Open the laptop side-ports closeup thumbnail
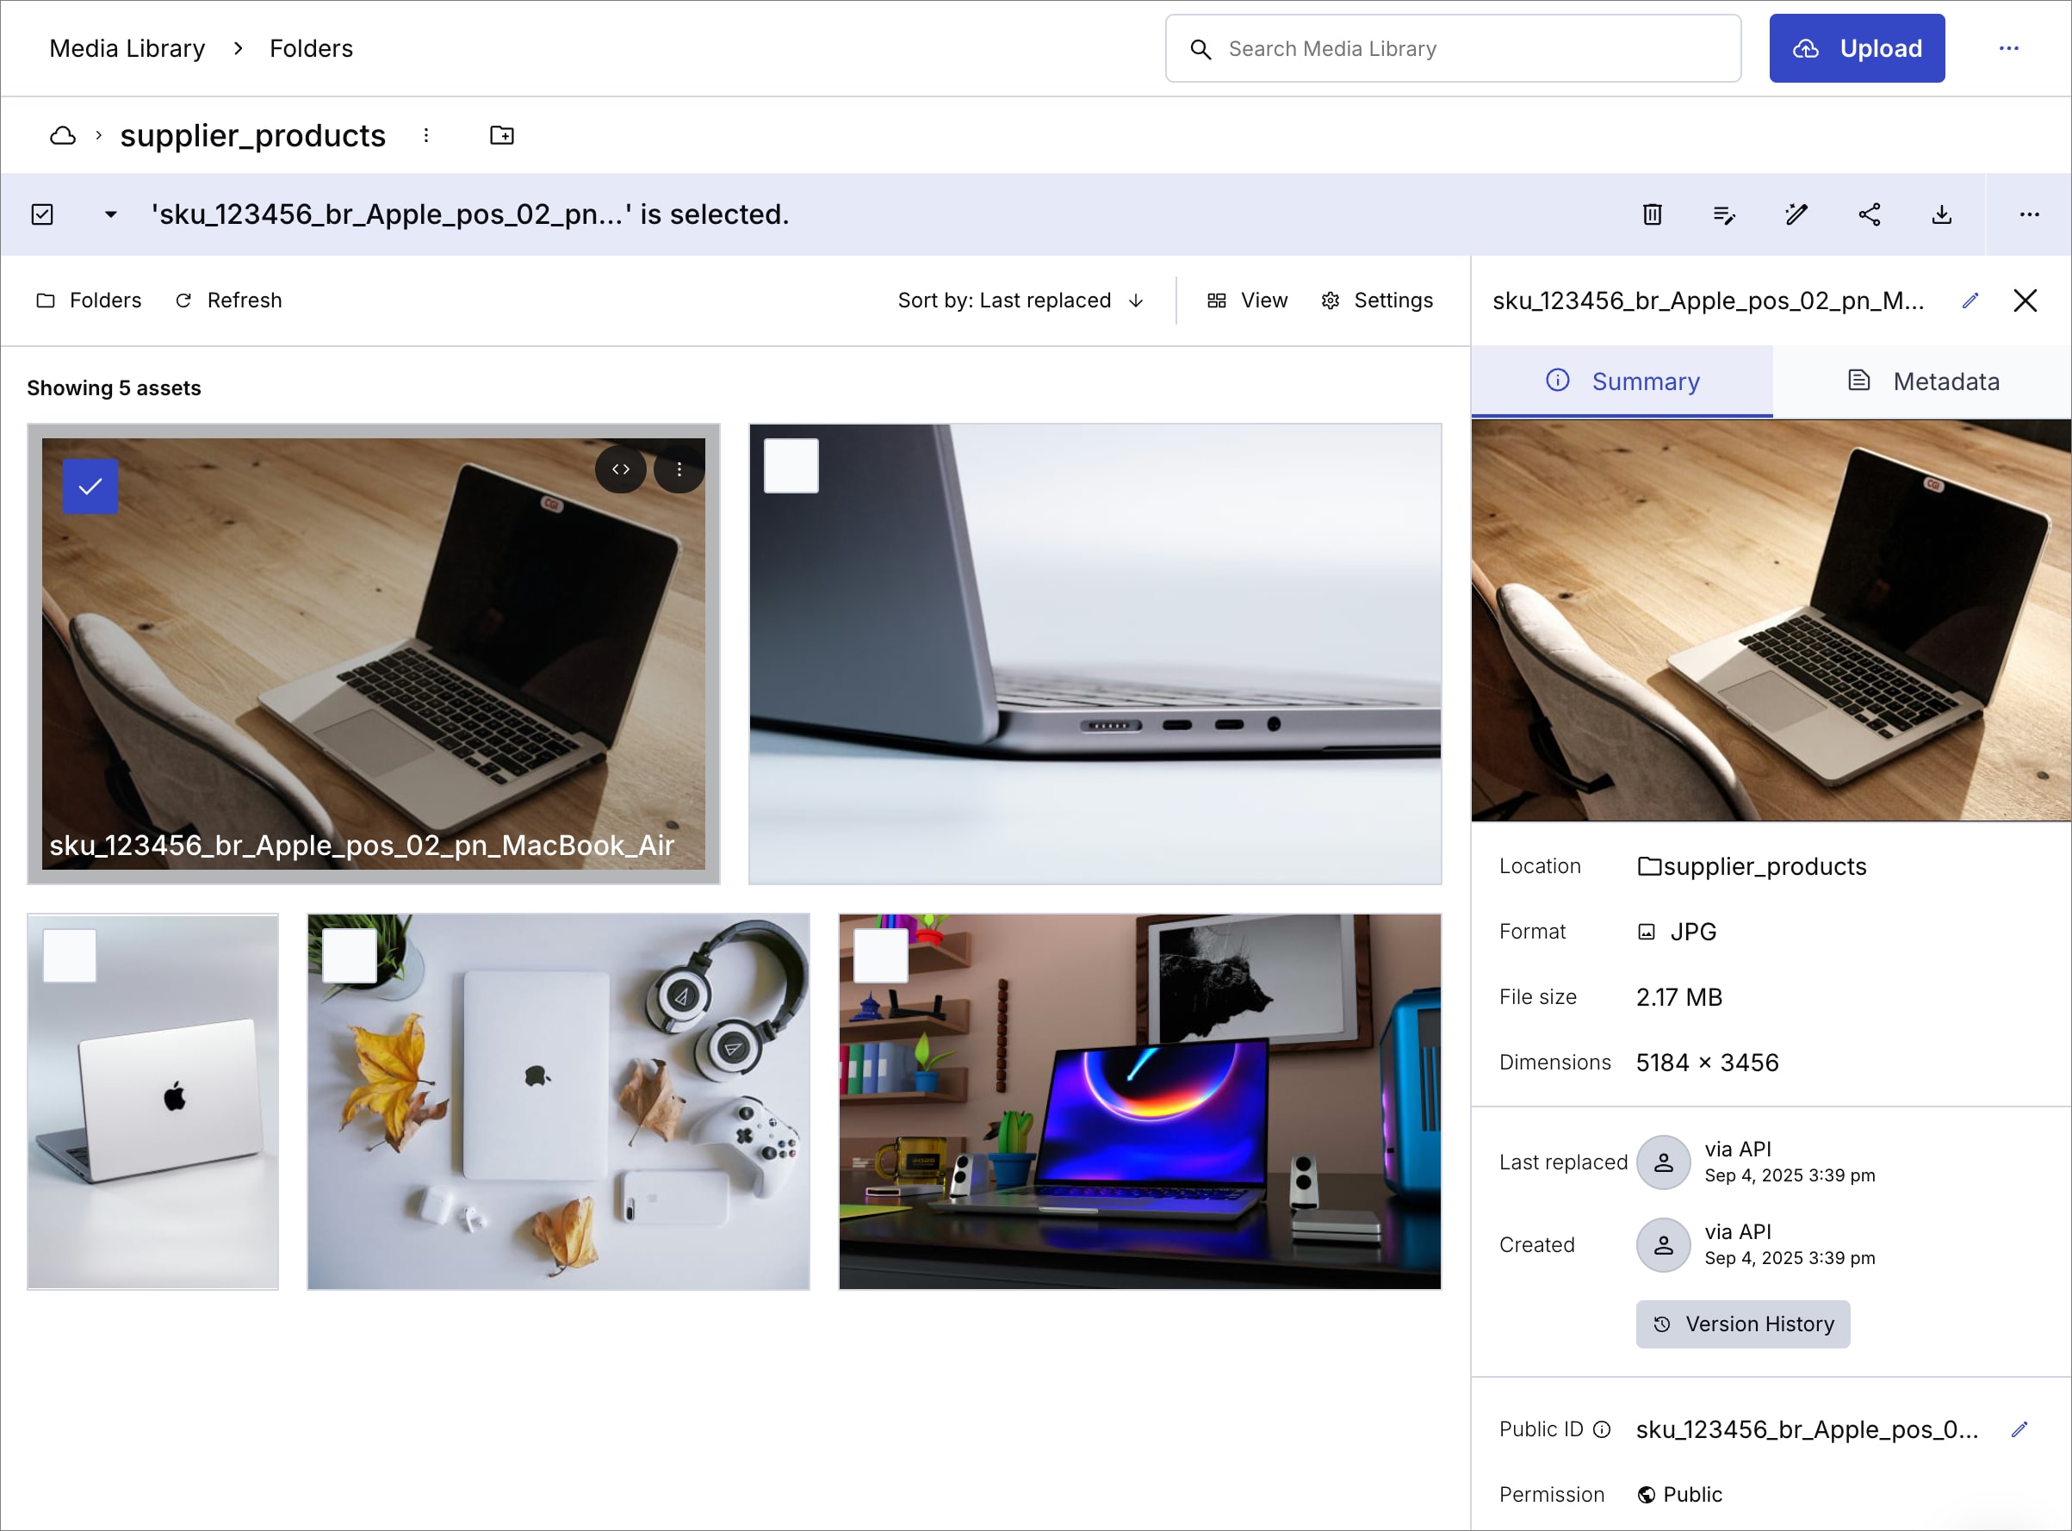 click(x=1095, y=654)
